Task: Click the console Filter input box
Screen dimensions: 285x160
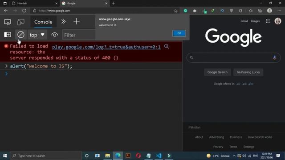Action: [79, 35]
